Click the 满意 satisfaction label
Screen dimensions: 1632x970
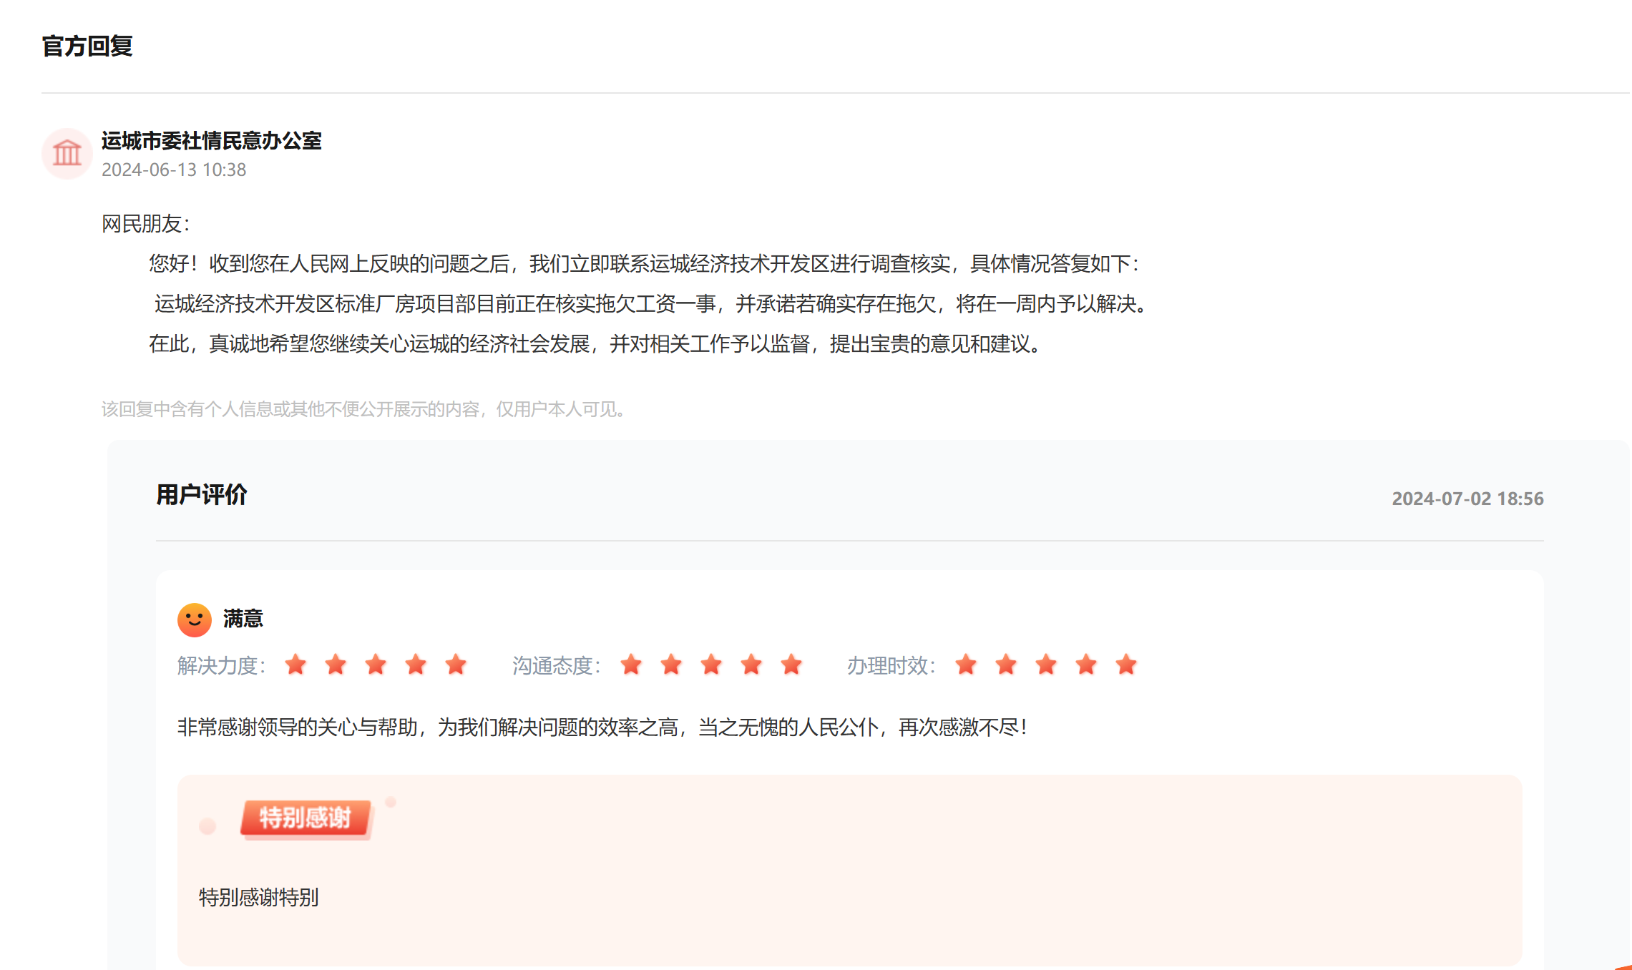point(243,619)
